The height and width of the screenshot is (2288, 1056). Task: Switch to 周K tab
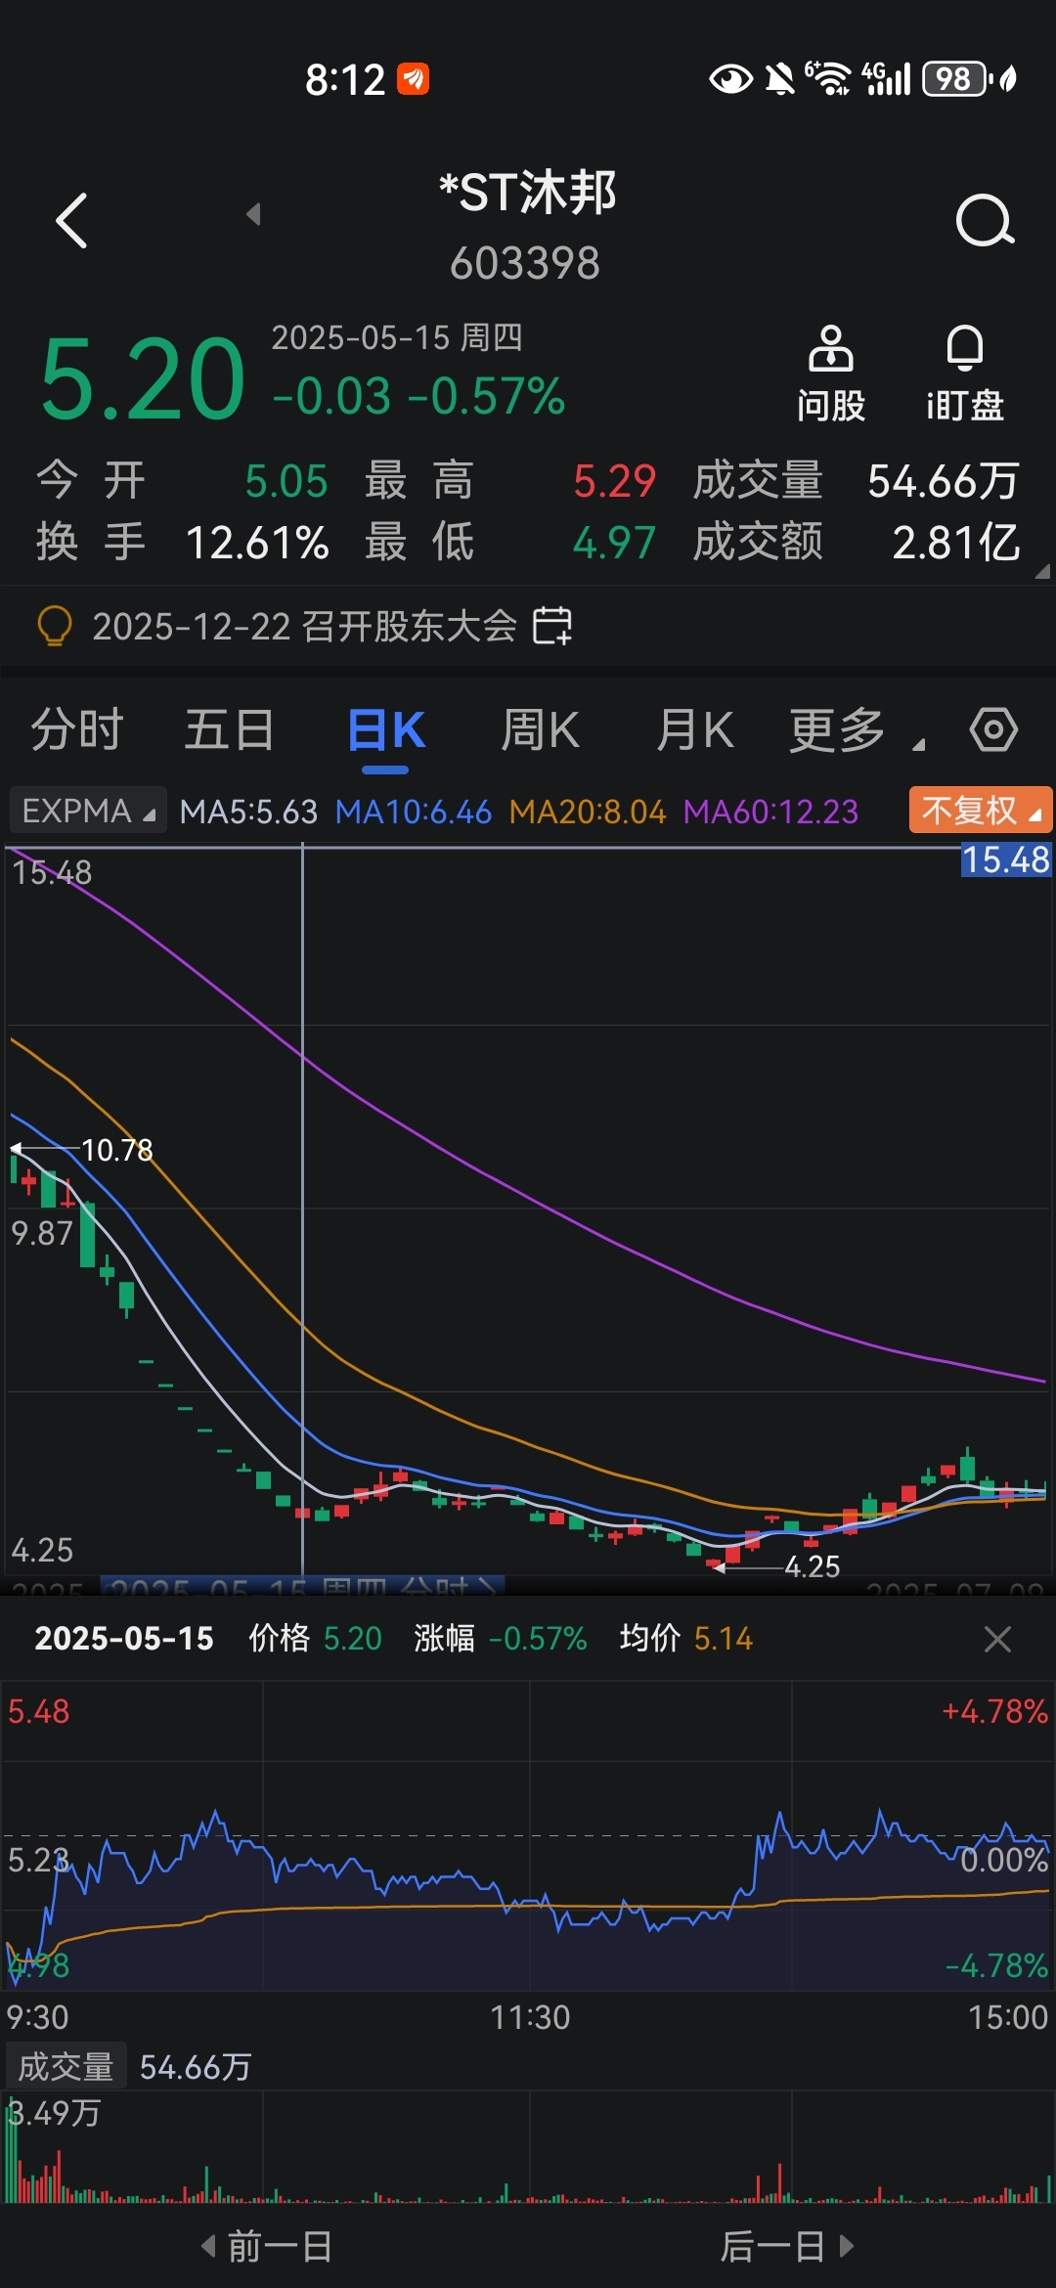coord(540,730)
